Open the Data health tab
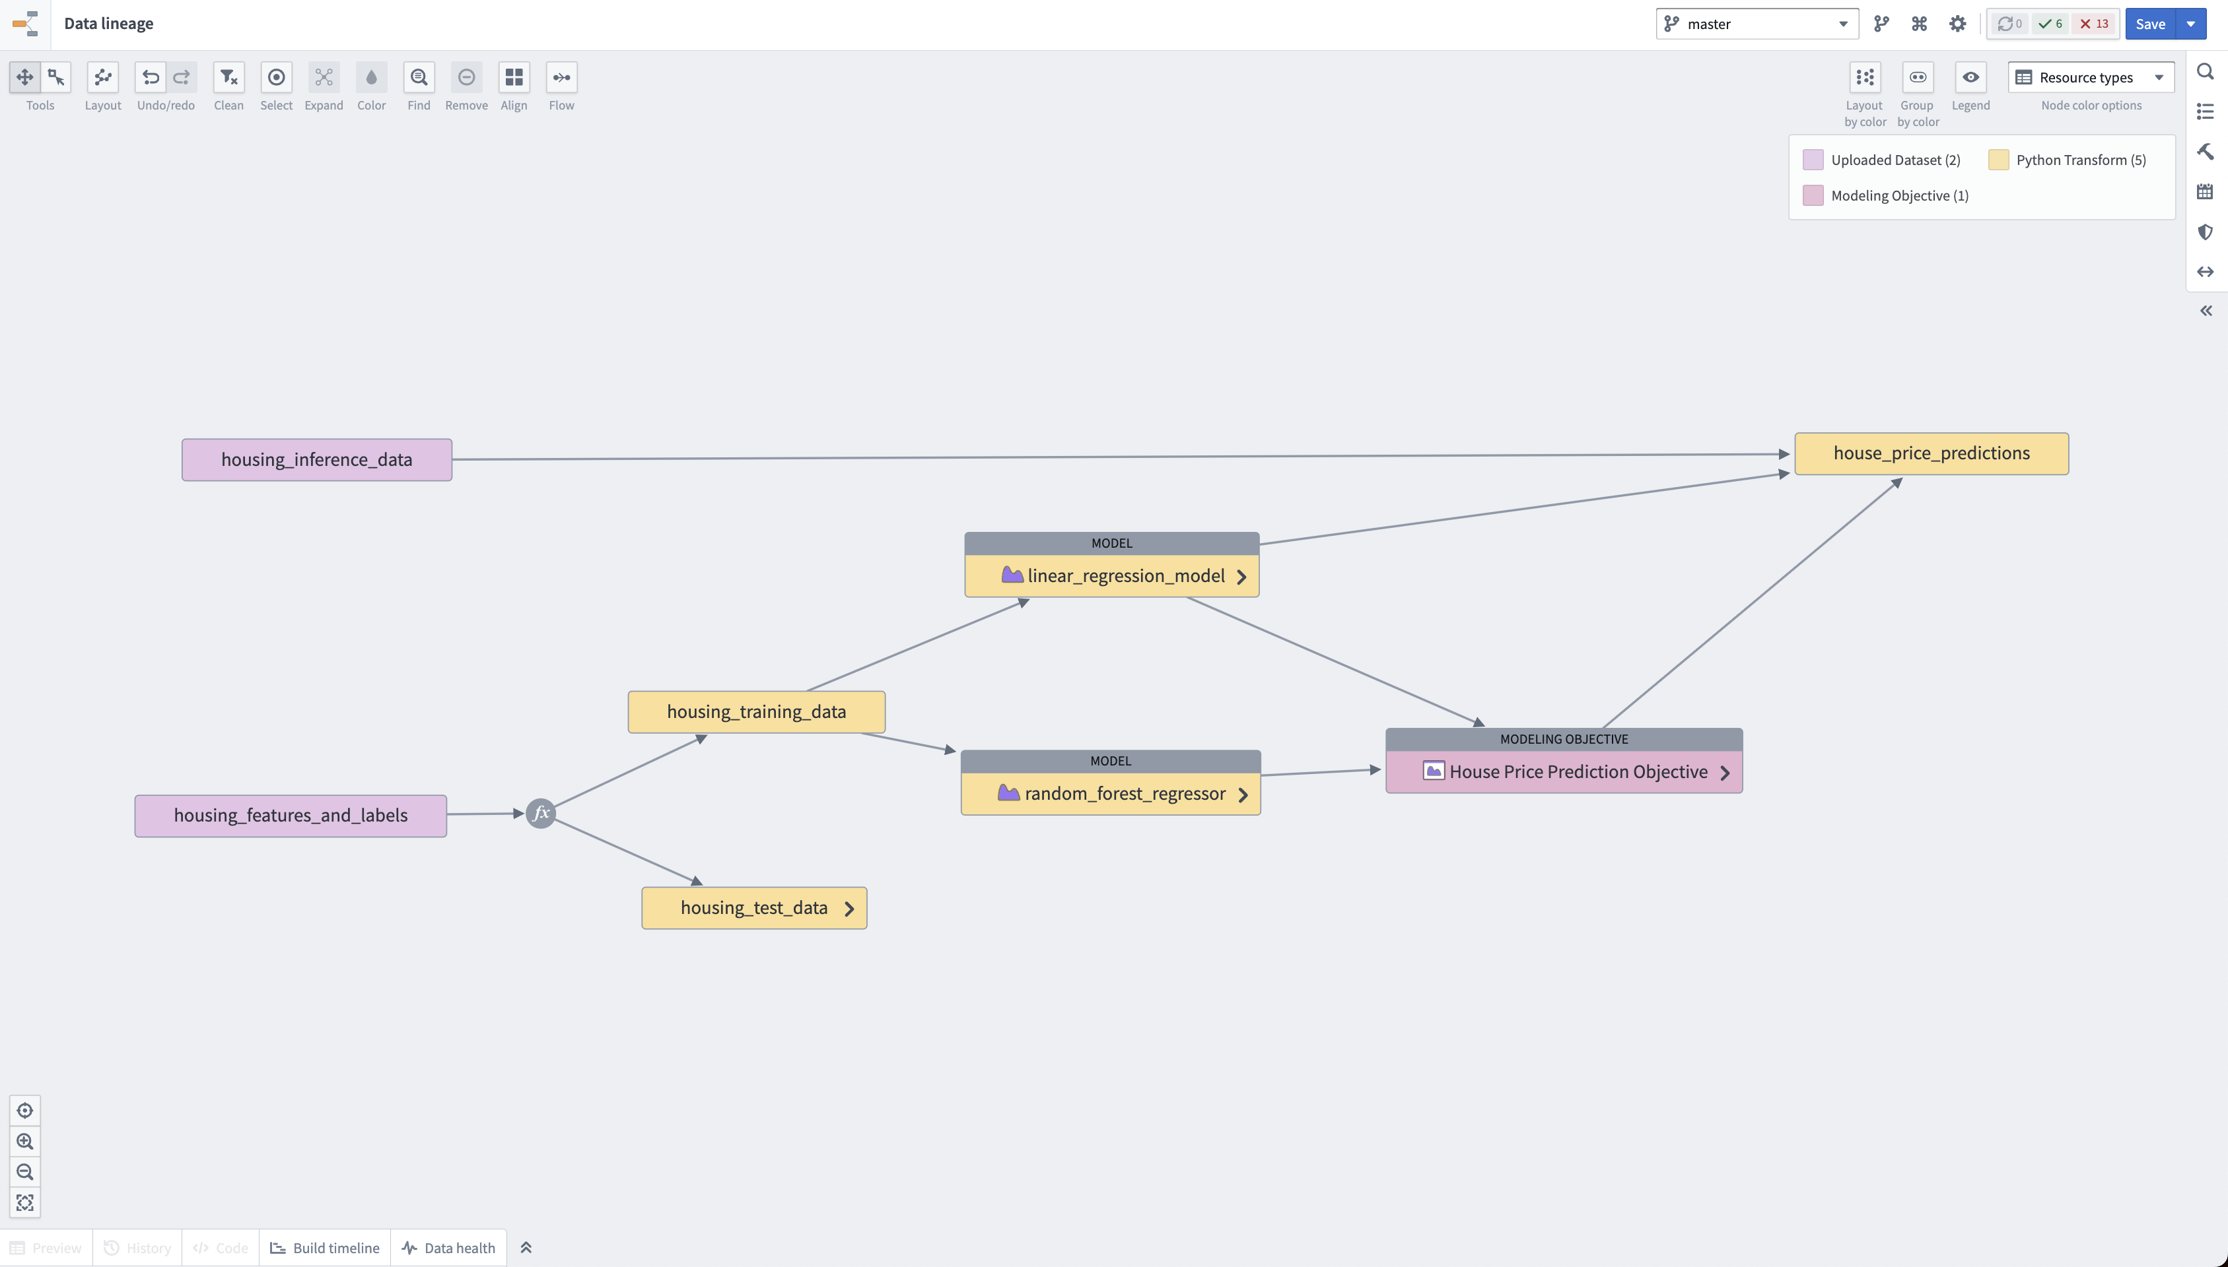Image resolution: width=2228 pixels, height=1267 pixels. [x=448, y=1248]
